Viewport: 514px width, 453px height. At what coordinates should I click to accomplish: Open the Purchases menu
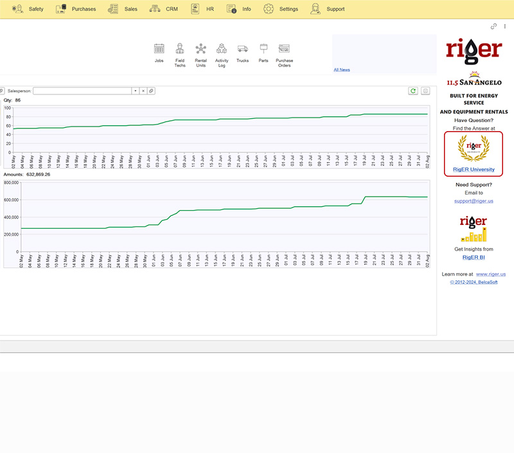76,9
